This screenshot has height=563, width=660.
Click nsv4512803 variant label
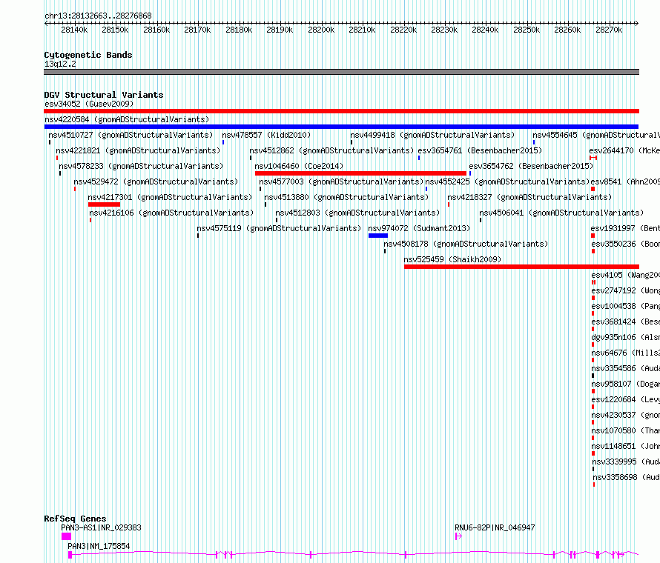pos(357,213)
